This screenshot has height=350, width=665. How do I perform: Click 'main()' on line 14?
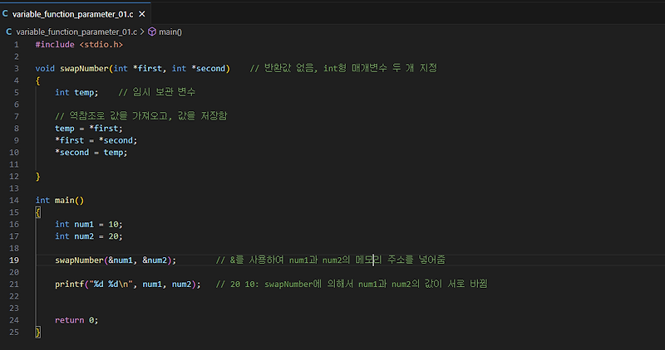(70, 200)
